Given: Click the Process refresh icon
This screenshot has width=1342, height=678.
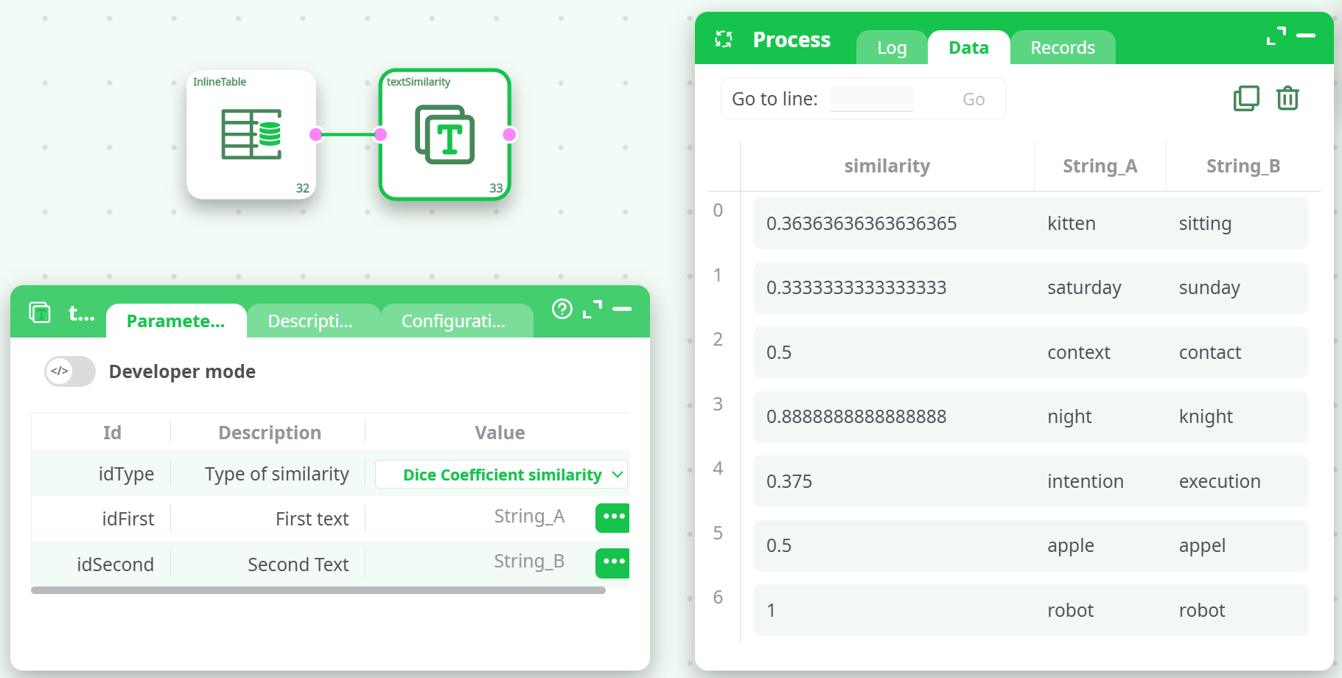Looking at the screenshot, I should (724, 39).
